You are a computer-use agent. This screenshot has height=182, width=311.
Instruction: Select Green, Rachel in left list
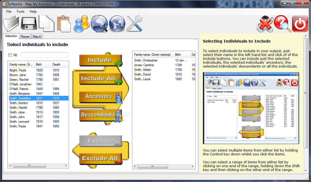(x=38, y=80)
